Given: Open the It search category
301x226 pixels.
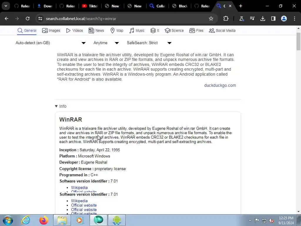Looking at the screenshot, I should (155, 31).
